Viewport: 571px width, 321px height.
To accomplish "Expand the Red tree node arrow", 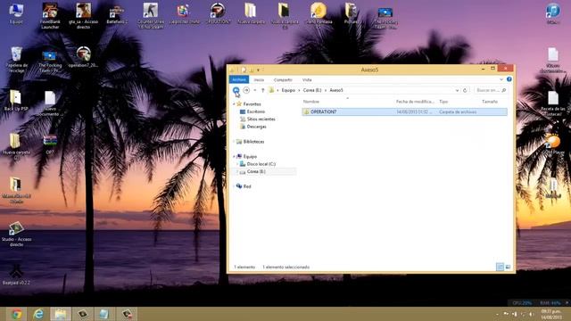I will point(234,186).
